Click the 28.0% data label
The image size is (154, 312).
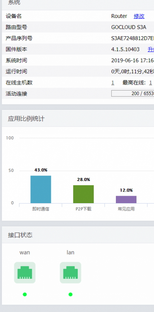[x=83, y=180]
